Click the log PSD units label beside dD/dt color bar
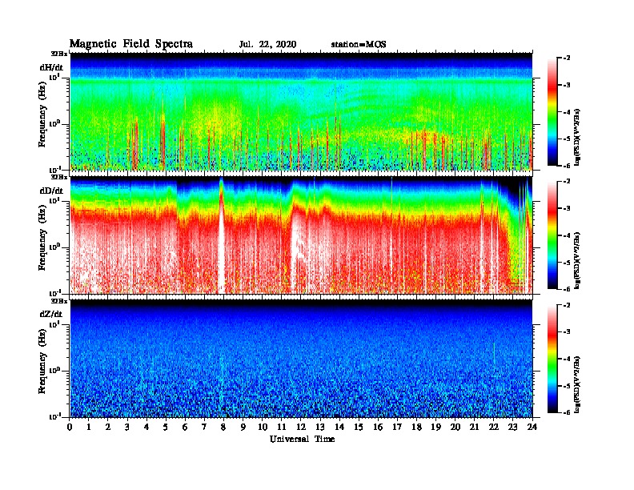 (578, 260)
